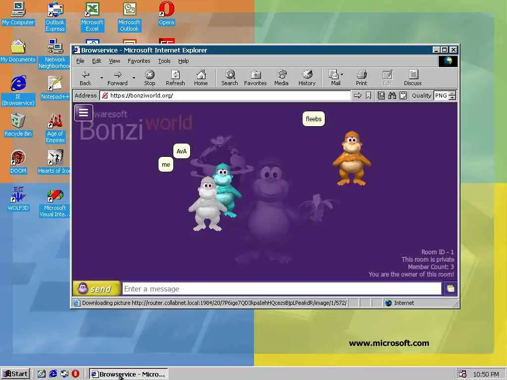Click the Member Count: 3 text
507x380 pixels.
coord(431,267)
